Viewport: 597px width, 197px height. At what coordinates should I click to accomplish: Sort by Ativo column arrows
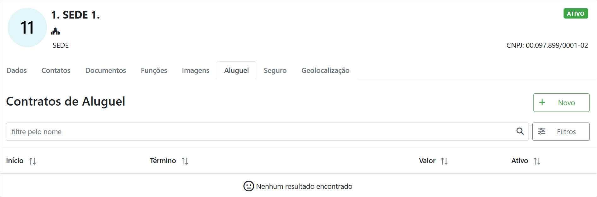click(x=537, y=161)
